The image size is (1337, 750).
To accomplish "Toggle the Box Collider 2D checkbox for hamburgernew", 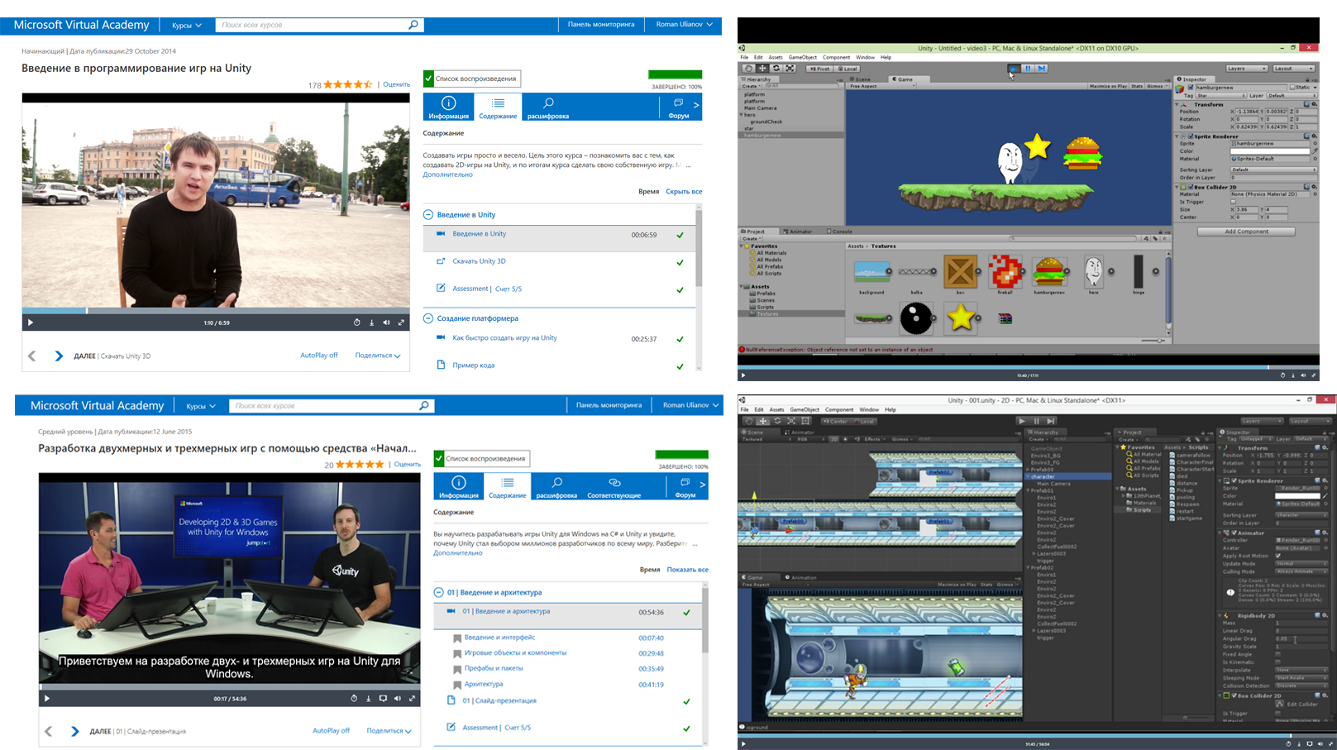I will [x=1191, y=187].
